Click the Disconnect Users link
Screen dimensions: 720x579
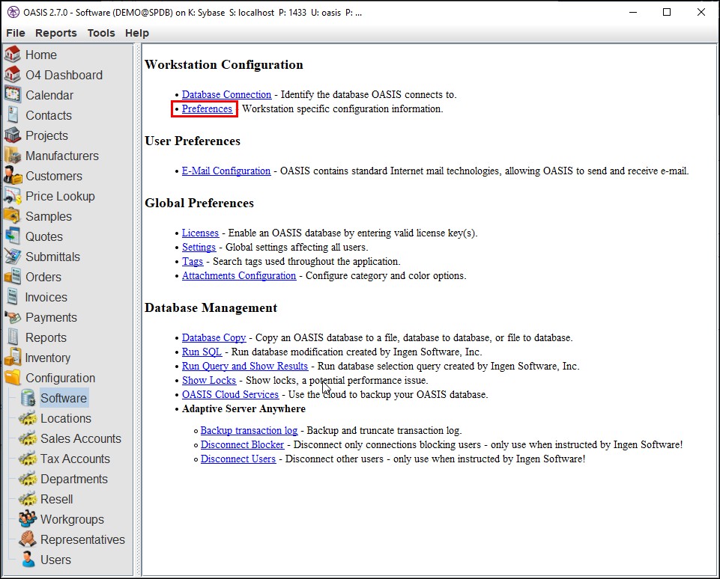coord(238,459)
